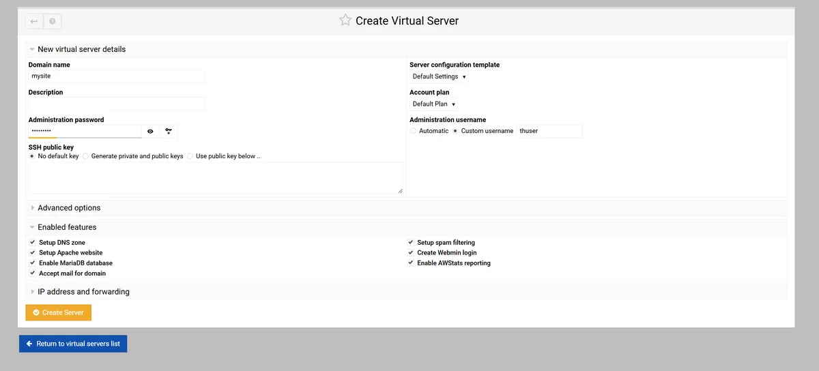
Task: Collapse the Enabled features section
Action: pyautogui.click(x=66, y=227)
